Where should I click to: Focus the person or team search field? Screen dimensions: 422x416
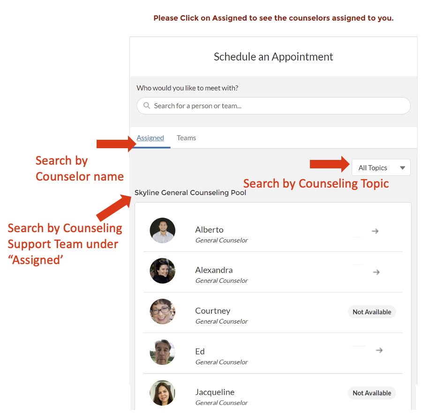tap(273, 106)
